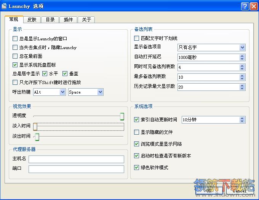Image resolution: width=259 pixels, height=200 pixels.
Task: Enable 只允许按下Shift键时进行拖放 checkbox
Action: point(15,82)
